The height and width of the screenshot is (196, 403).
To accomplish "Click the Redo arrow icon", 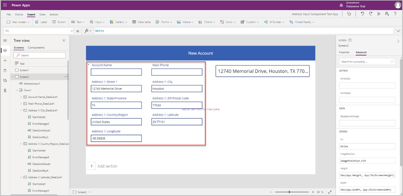I will (x=371, y=14).
